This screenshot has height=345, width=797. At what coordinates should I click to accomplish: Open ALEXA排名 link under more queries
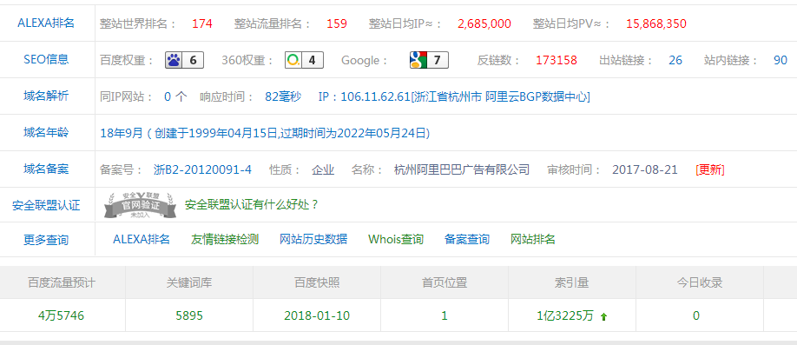tap(142, 239)
